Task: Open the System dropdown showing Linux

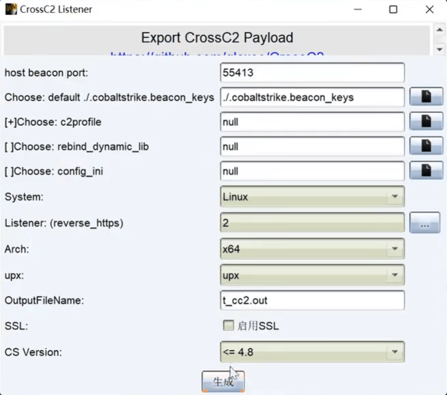Action: [312, 196]
